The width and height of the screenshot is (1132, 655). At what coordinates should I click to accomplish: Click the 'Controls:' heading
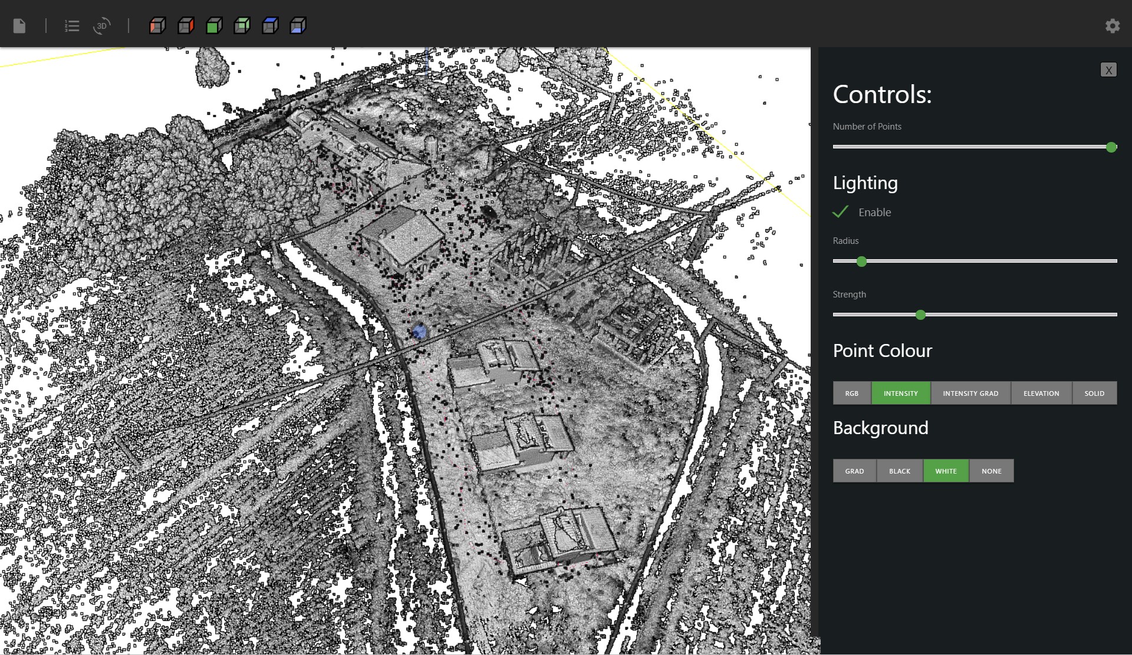tap(882, 94)
